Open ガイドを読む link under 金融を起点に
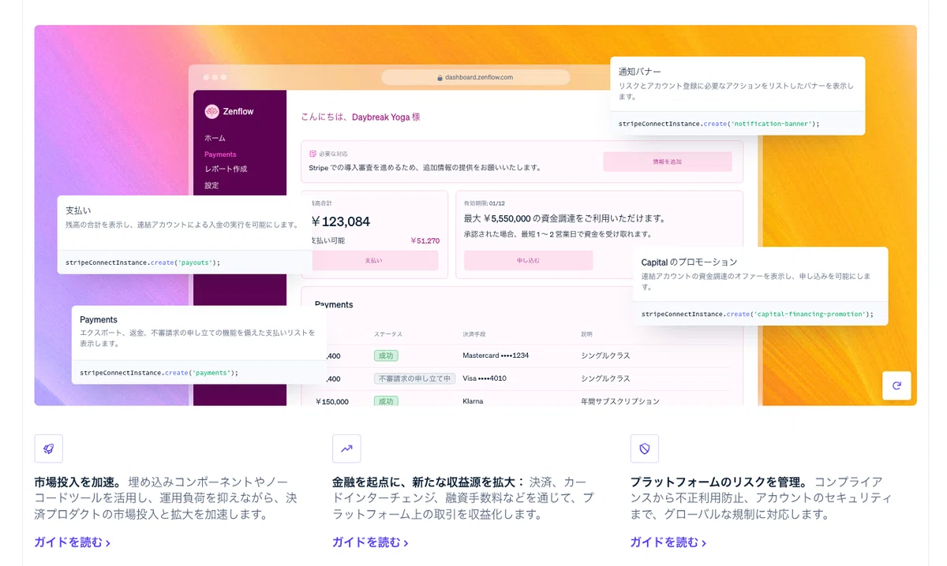 [370, 542]
